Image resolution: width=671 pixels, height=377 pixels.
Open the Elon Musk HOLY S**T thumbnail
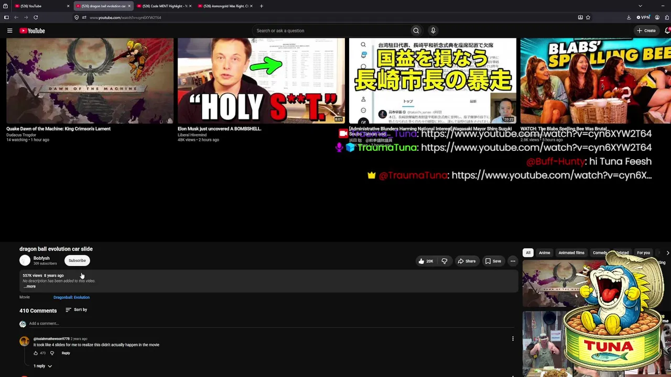pyautogui.click(x=261, y=81)
